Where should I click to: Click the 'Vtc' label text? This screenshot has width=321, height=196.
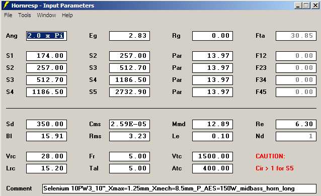(177, 156)
